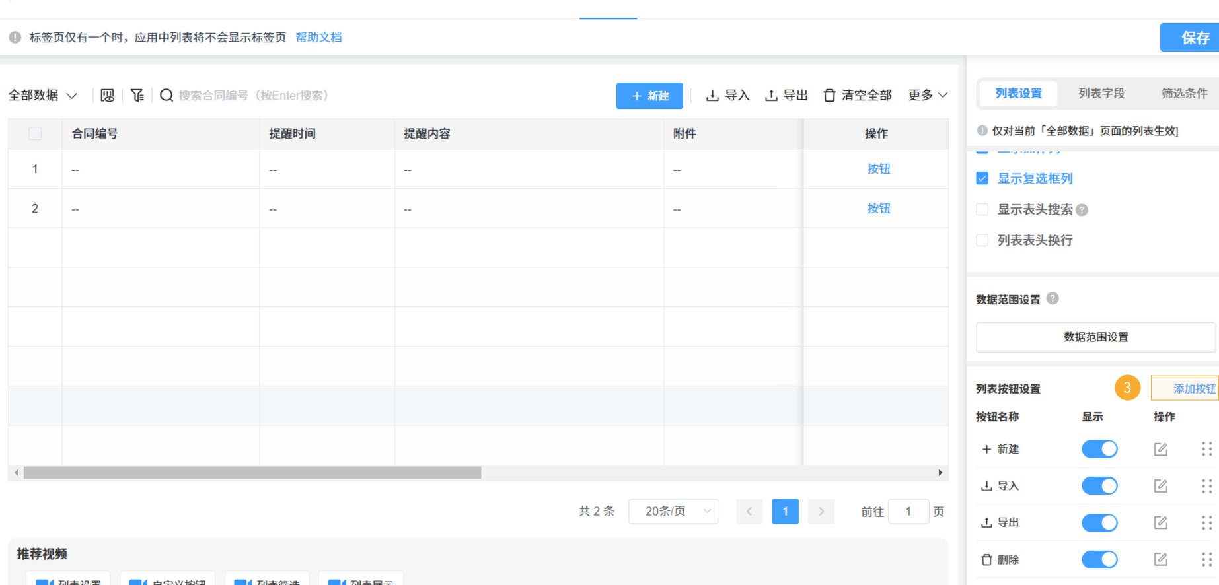Screen dimensions: 1219x585
Task: Edit the 导入 button settings
Action: 1161,486
